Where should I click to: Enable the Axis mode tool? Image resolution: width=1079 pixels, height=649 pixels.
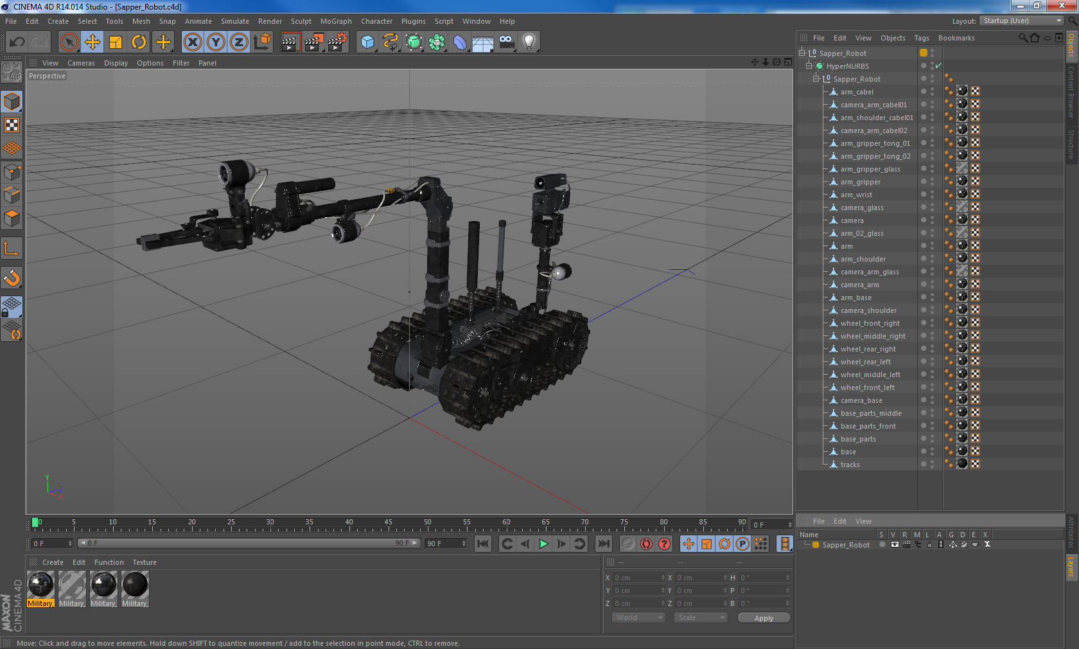(12, 249)
